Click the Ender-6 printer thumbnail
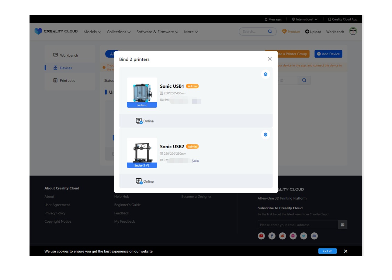The width and height of the screenshot is (392, 280). click(142, 93)
